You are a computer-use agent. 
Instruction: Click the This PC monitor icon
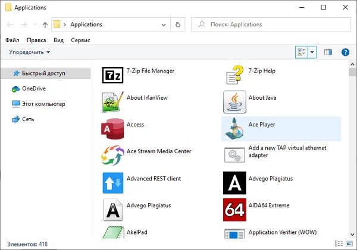click(x=15, y=104)
